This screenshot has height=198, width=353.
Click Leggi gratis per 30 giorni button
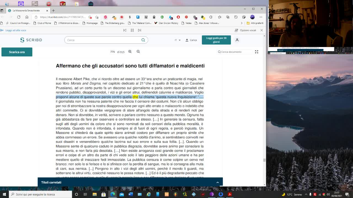tap(216, 40)
